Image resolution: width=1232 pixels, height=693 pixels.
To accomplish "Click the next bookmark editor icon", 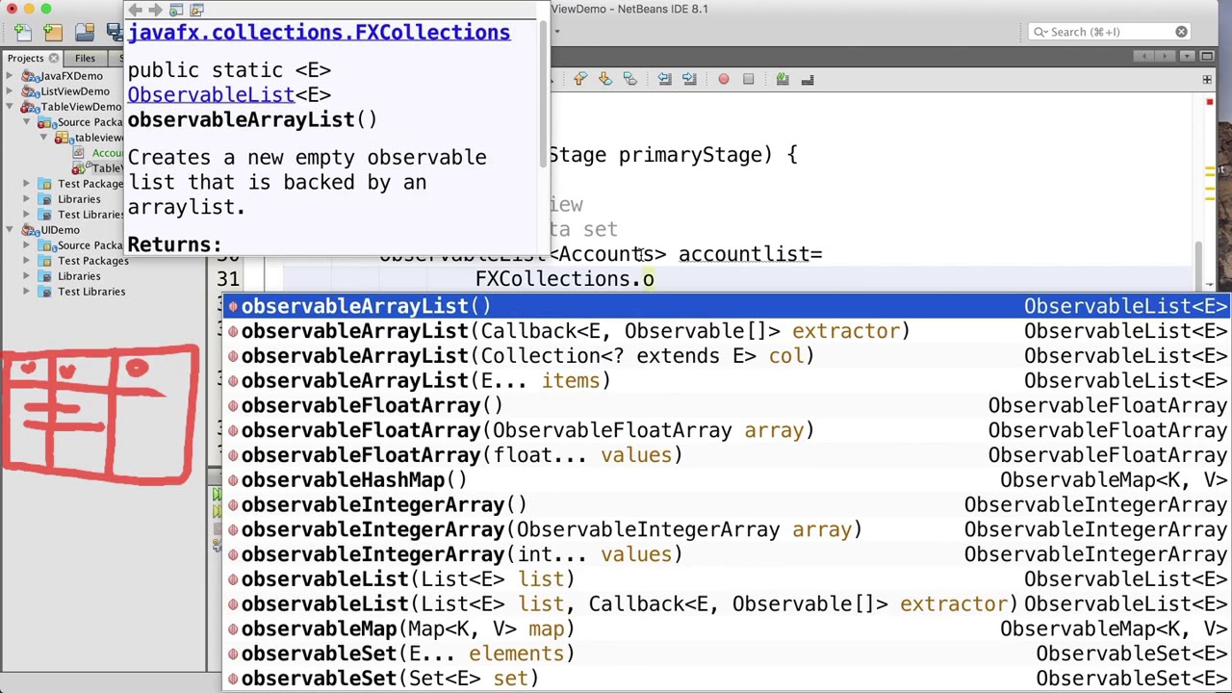I will (x=604, y=79).
